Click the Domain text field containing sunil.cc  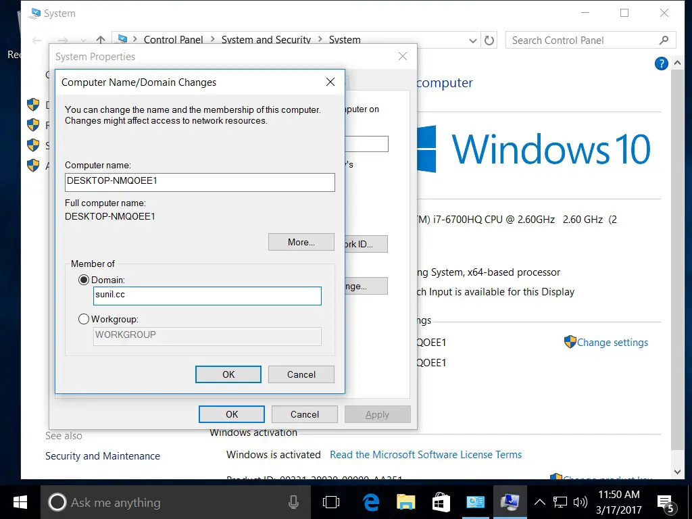point(207,296)
